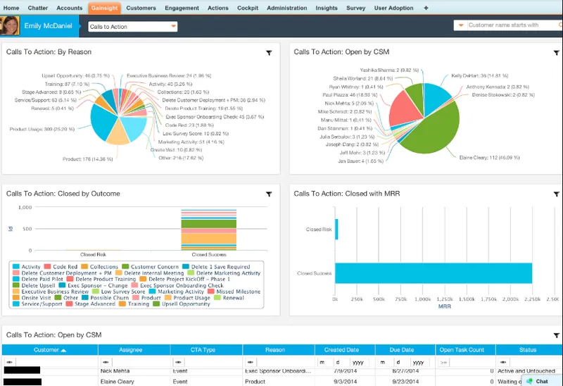Open the Actions tab

218,8
